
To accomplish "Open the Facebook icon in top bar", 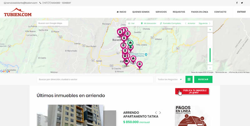I will point(237,3).
